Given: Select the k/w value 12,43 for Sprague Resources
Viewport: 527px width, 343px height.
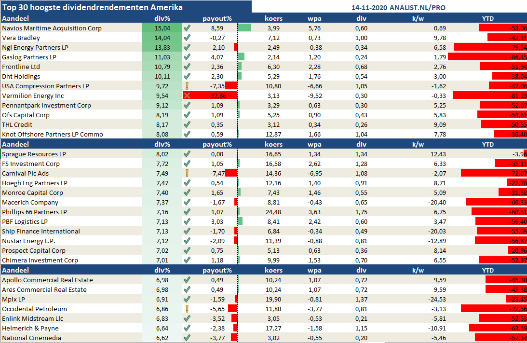Looking at the screenshot, I should [438, 154].
